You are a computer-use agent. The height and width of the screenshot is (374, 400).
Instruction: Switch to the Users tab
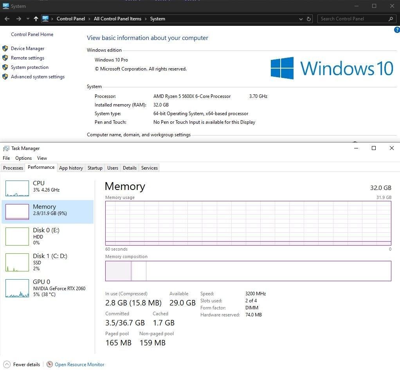pyautogui.click(x=113, y=168)
